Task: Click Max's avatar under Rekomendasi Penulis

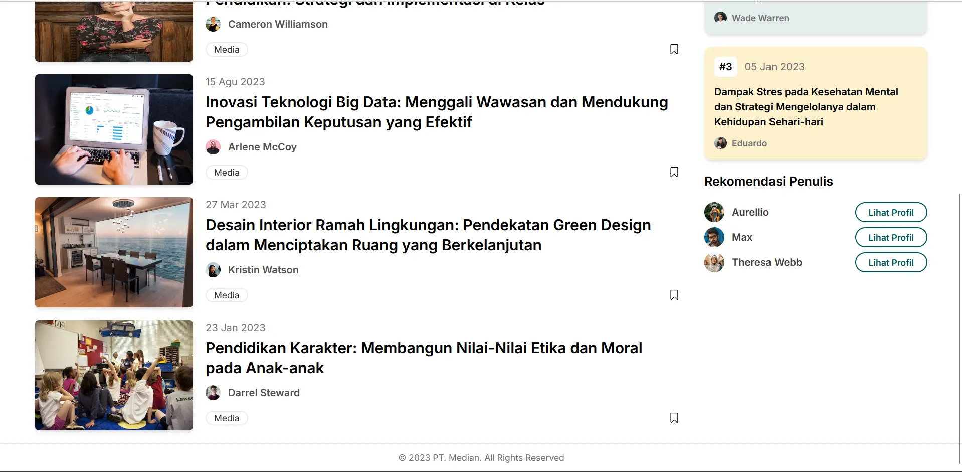Action: point(714,237)
